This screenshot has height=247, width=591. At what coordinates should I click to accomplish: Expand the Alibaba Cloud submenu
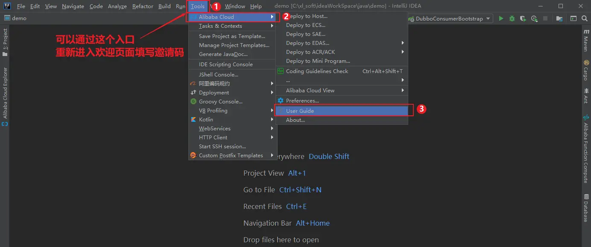233,17
